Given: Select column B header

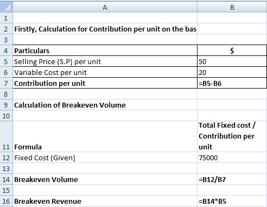Looking at the screenshot, I should click(232, 7).
